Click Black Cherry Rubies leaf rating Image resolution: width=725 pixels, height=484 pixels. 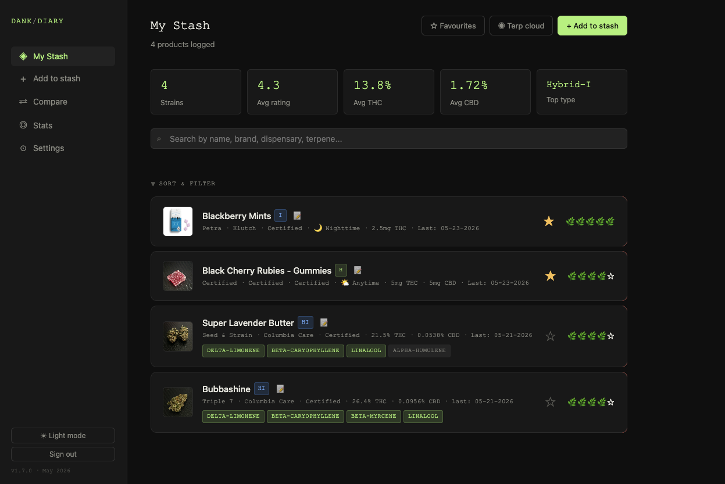click(x=591, y=276)
